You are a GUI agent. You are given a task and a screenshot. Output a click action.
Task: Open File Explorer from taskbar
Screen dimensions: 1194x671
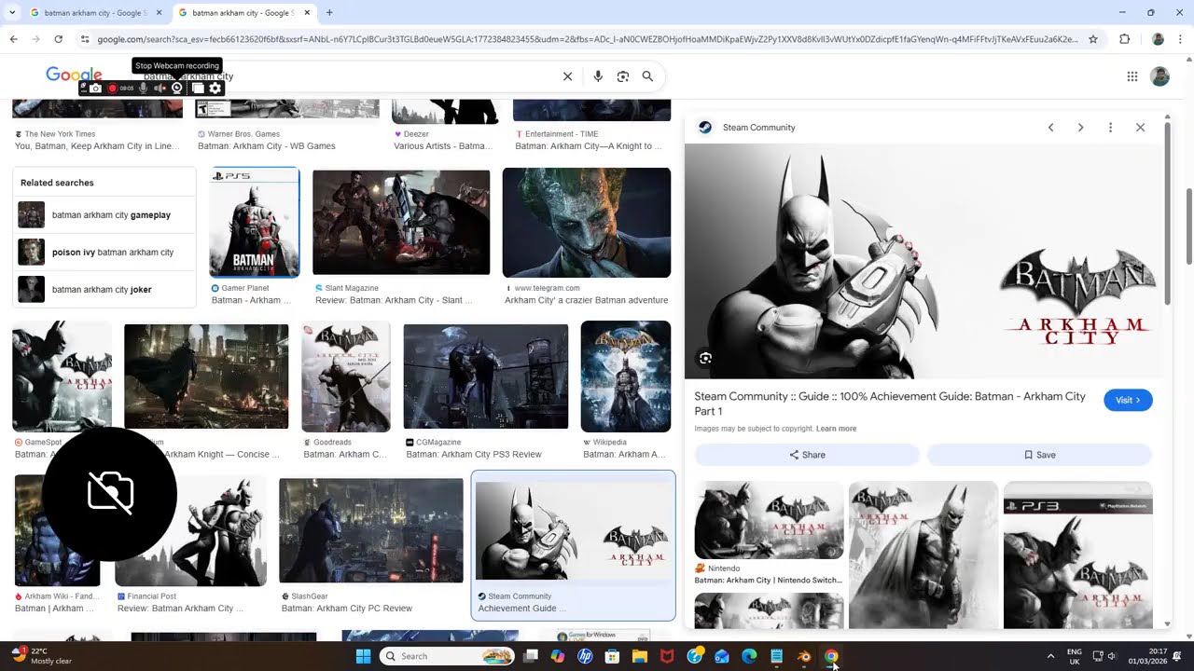[x=640, y=656]
